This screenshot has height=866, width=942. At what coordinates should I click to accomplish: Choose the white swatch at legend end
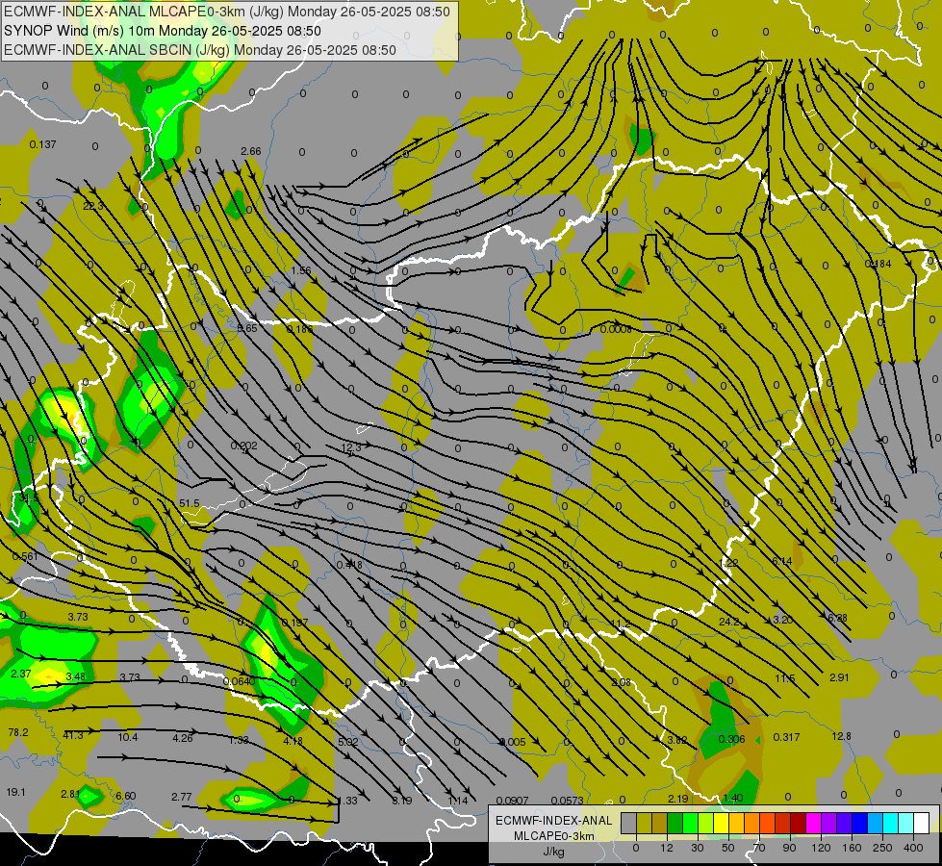pos(922,823)
